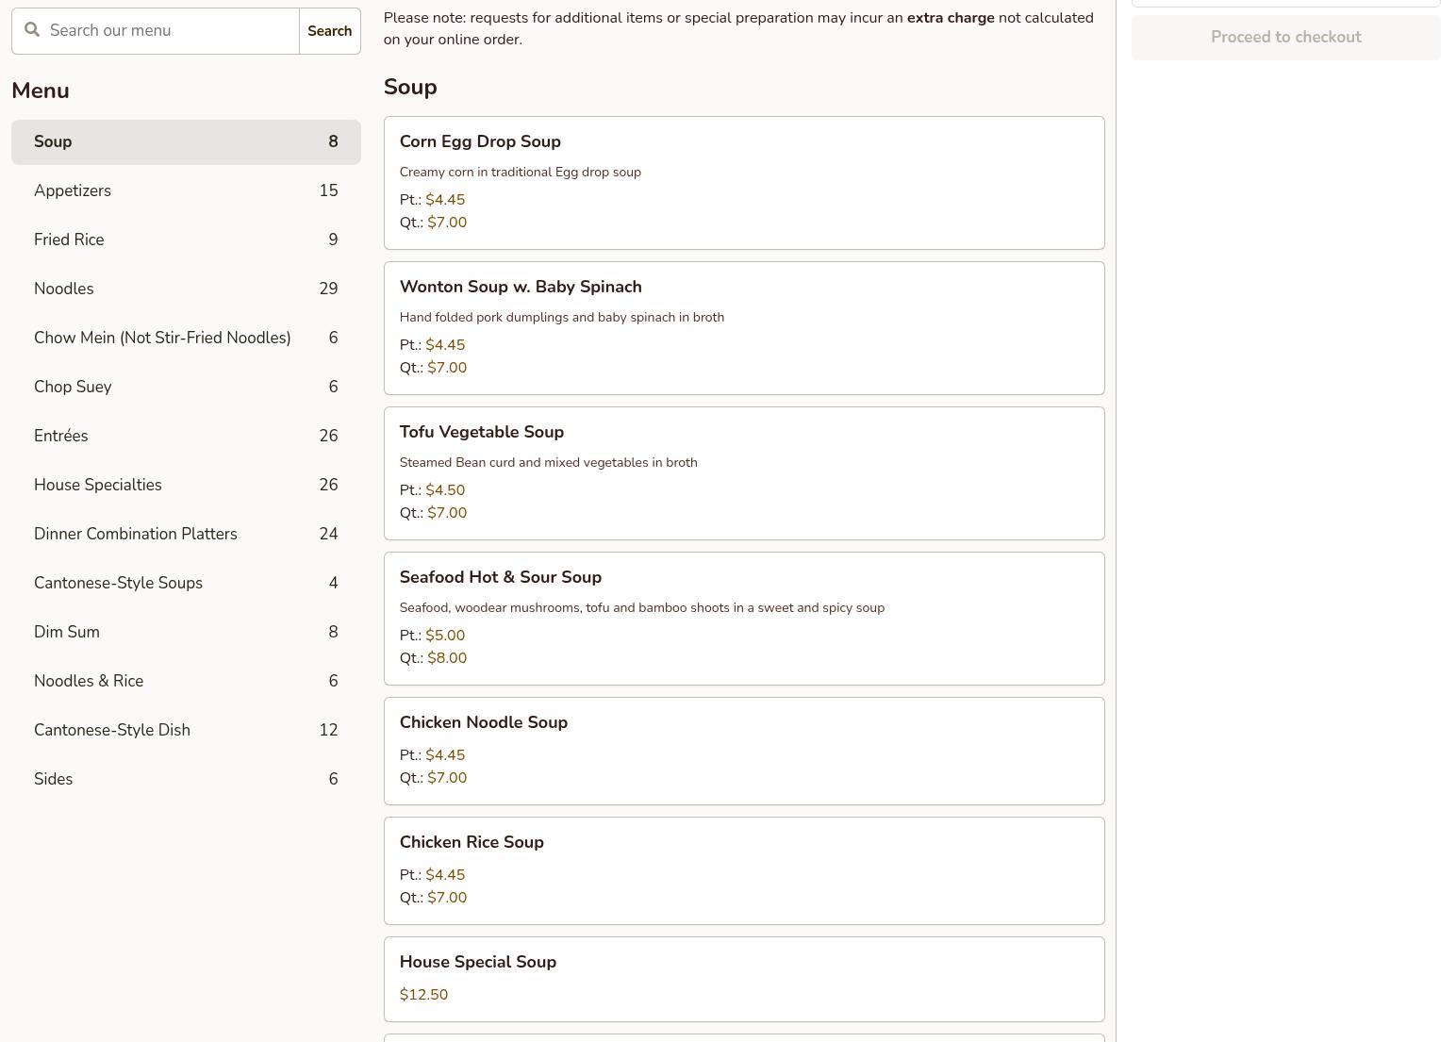Click Proceed to checkout button
The image size is (1456, 1042).
[1285, 38]
